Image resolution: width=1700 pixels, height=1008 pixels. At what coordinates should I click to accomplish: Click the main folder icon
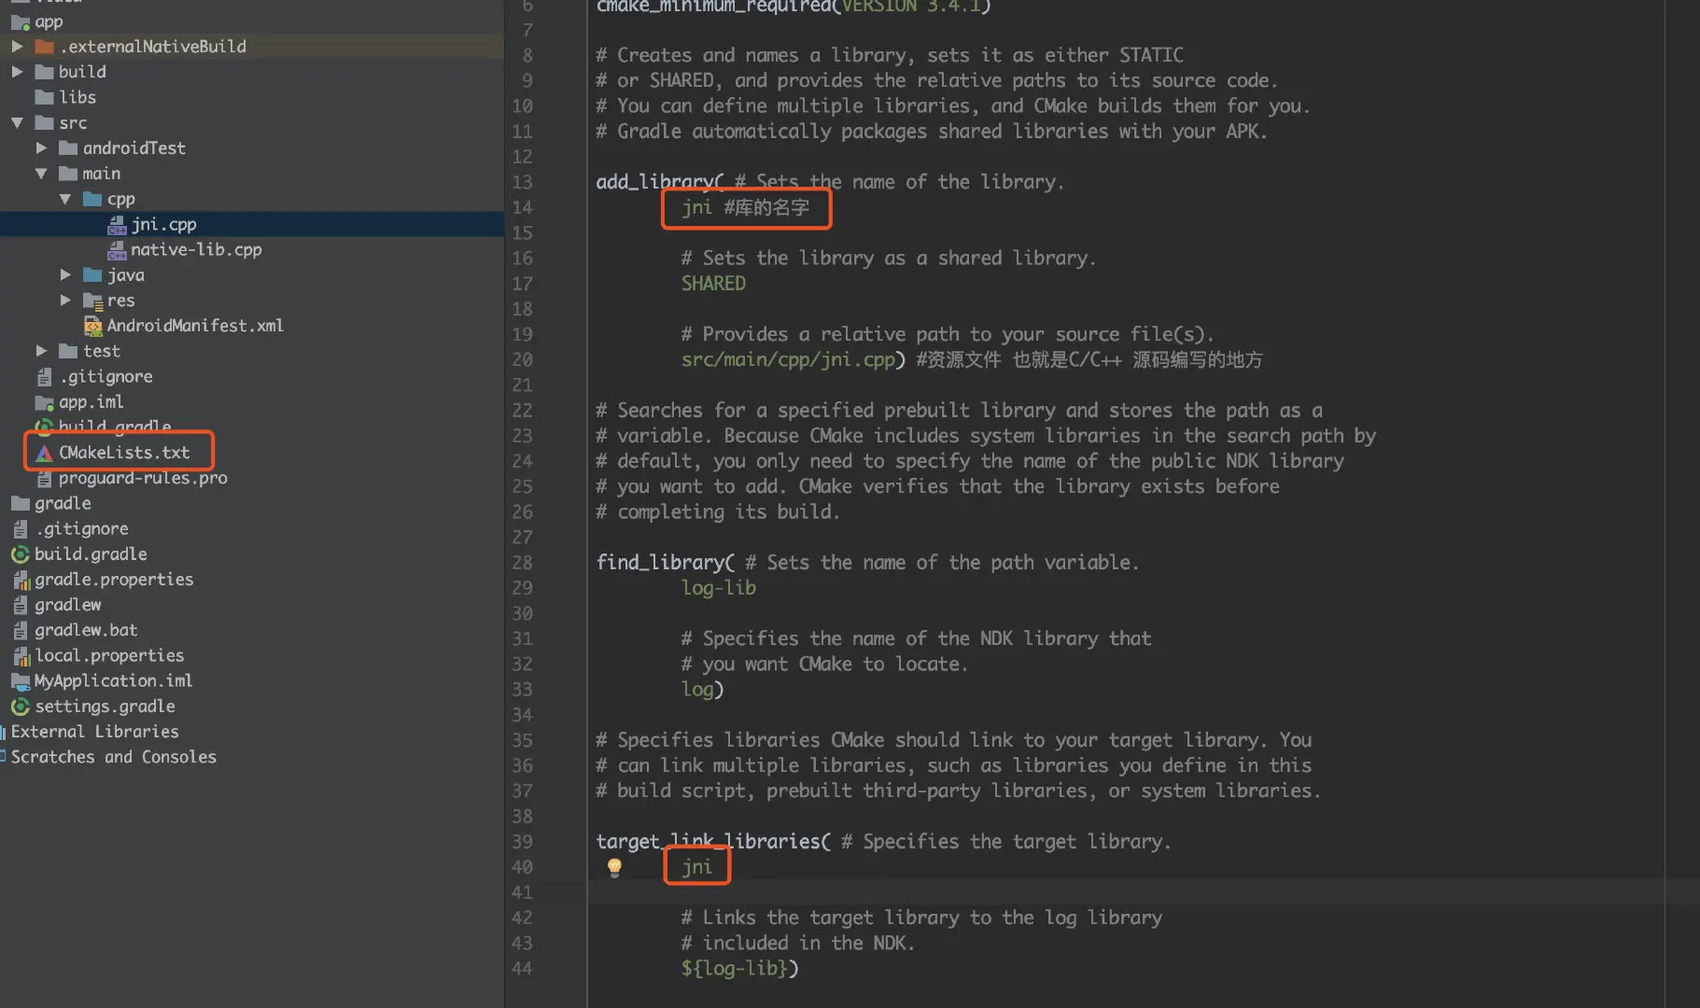(x=68, y=174)
